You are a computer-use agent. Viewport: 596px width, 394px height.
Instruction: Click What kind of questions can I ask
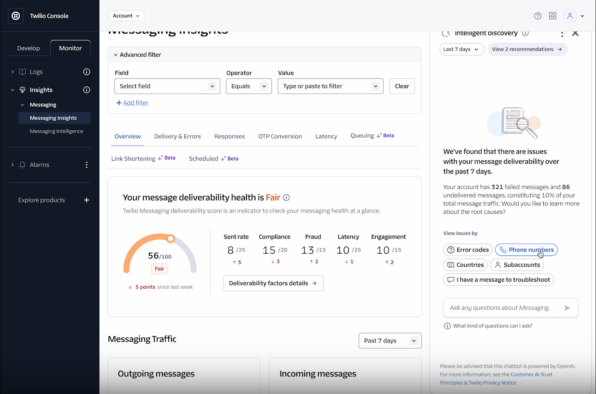pos(493,326)
